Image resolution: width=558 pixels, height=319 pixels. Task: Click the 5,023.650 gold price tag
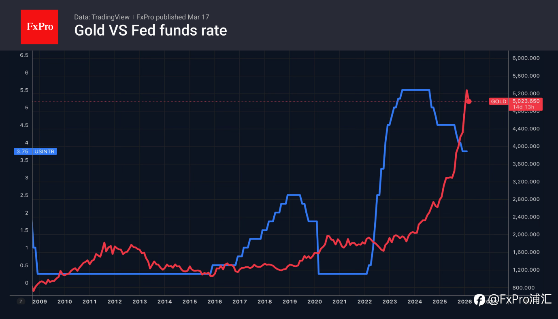tap(526, 101)
